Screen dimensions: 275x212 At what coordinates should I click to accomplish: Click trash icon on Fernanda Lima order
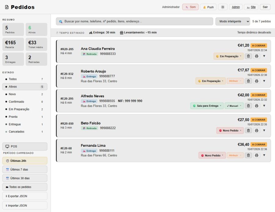pyautogui.click(x=248, y=155)
